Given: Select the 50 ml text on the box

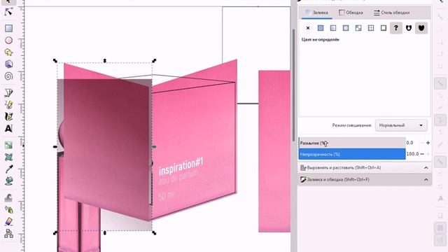Looking at the screenshot, I should pos(166,196).
